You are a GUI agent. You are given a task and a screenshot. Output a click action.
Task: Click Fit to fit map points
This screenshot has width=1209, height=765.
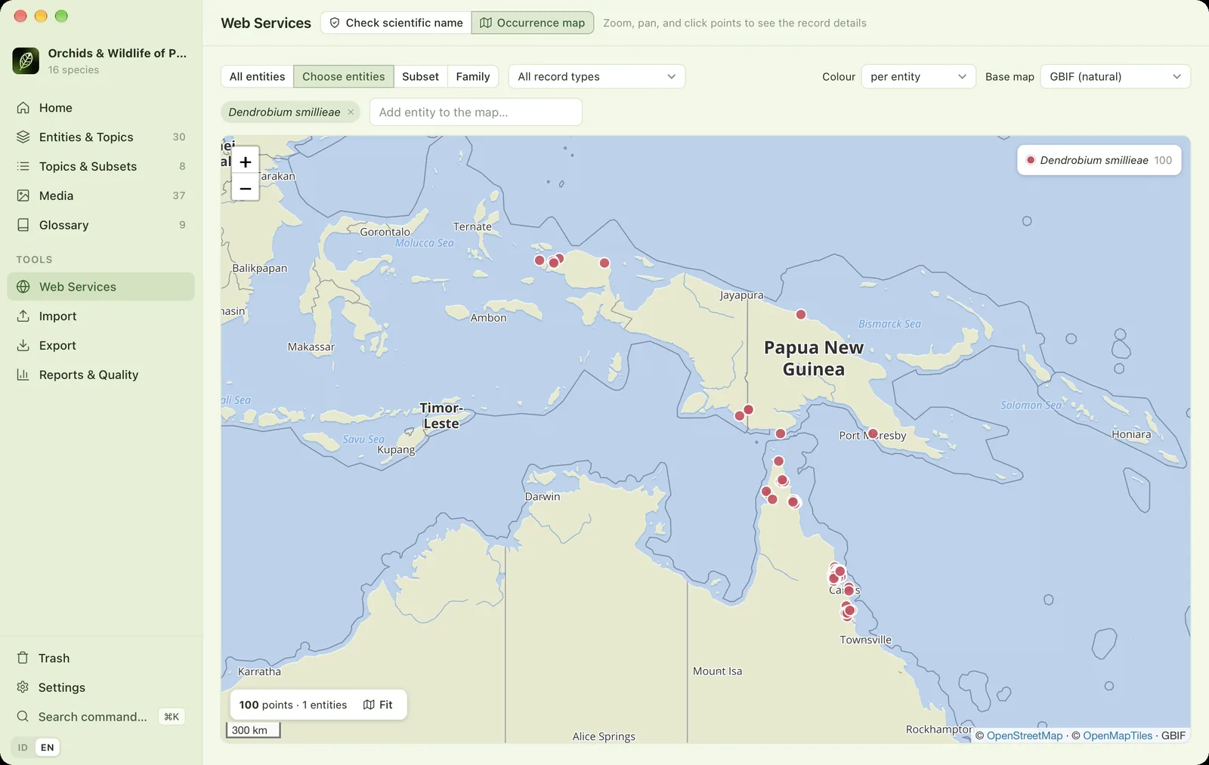(x=378, y=705)
